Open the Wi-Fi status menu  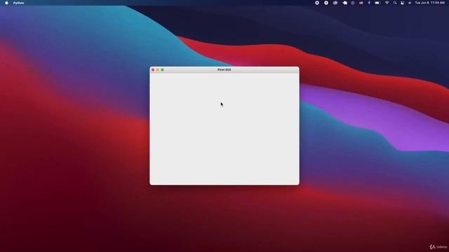[x=387, y=3]
